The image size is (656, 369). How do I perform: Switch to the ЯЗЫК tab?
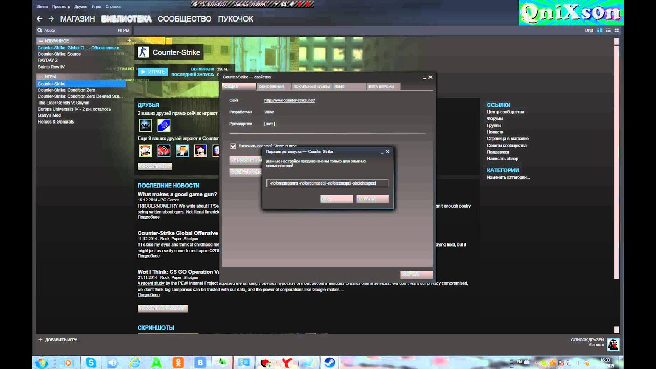point(348,87)
